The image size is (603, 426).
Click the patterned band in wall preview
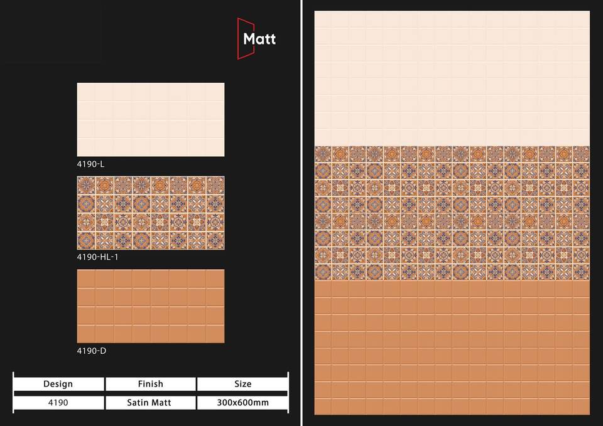452,213
